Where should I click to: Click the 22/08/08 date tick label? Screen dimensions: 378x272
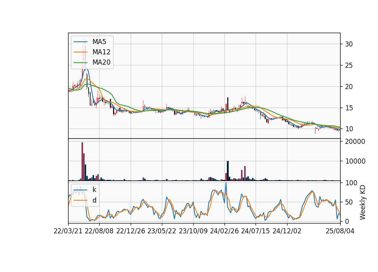click(x=99, y=231)
